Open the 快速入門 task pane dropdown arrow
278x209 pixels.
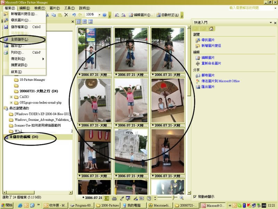(271, 23)
